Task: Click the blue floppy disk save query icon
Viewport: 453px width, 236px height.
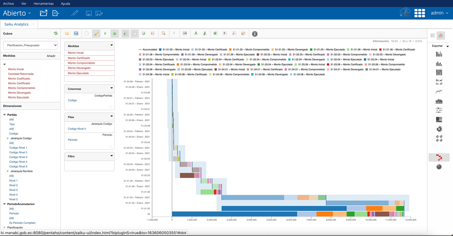Action: coord(76,34)
